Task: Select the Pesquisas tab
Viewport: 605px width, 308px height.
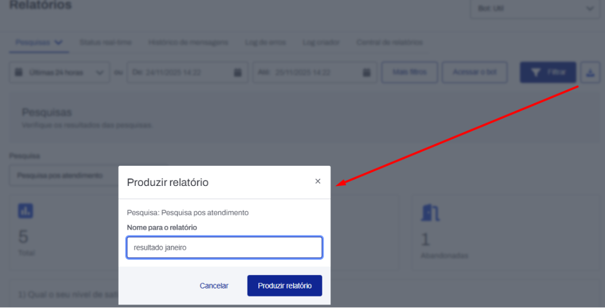Action: point(39,43)
